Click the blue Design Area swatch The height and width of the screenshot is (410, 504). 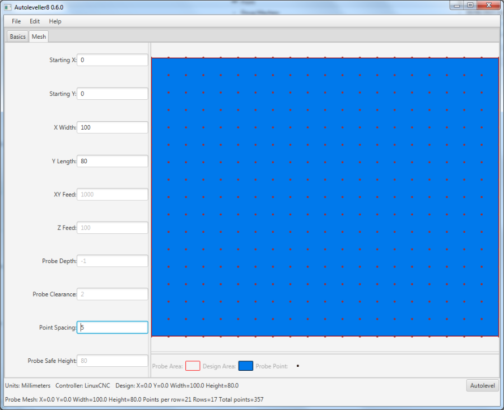tap(246, 366)
